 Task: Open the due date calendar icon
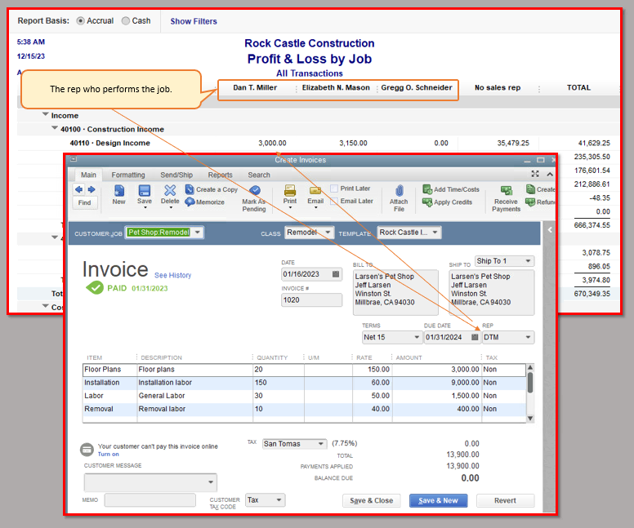(475, 337)
